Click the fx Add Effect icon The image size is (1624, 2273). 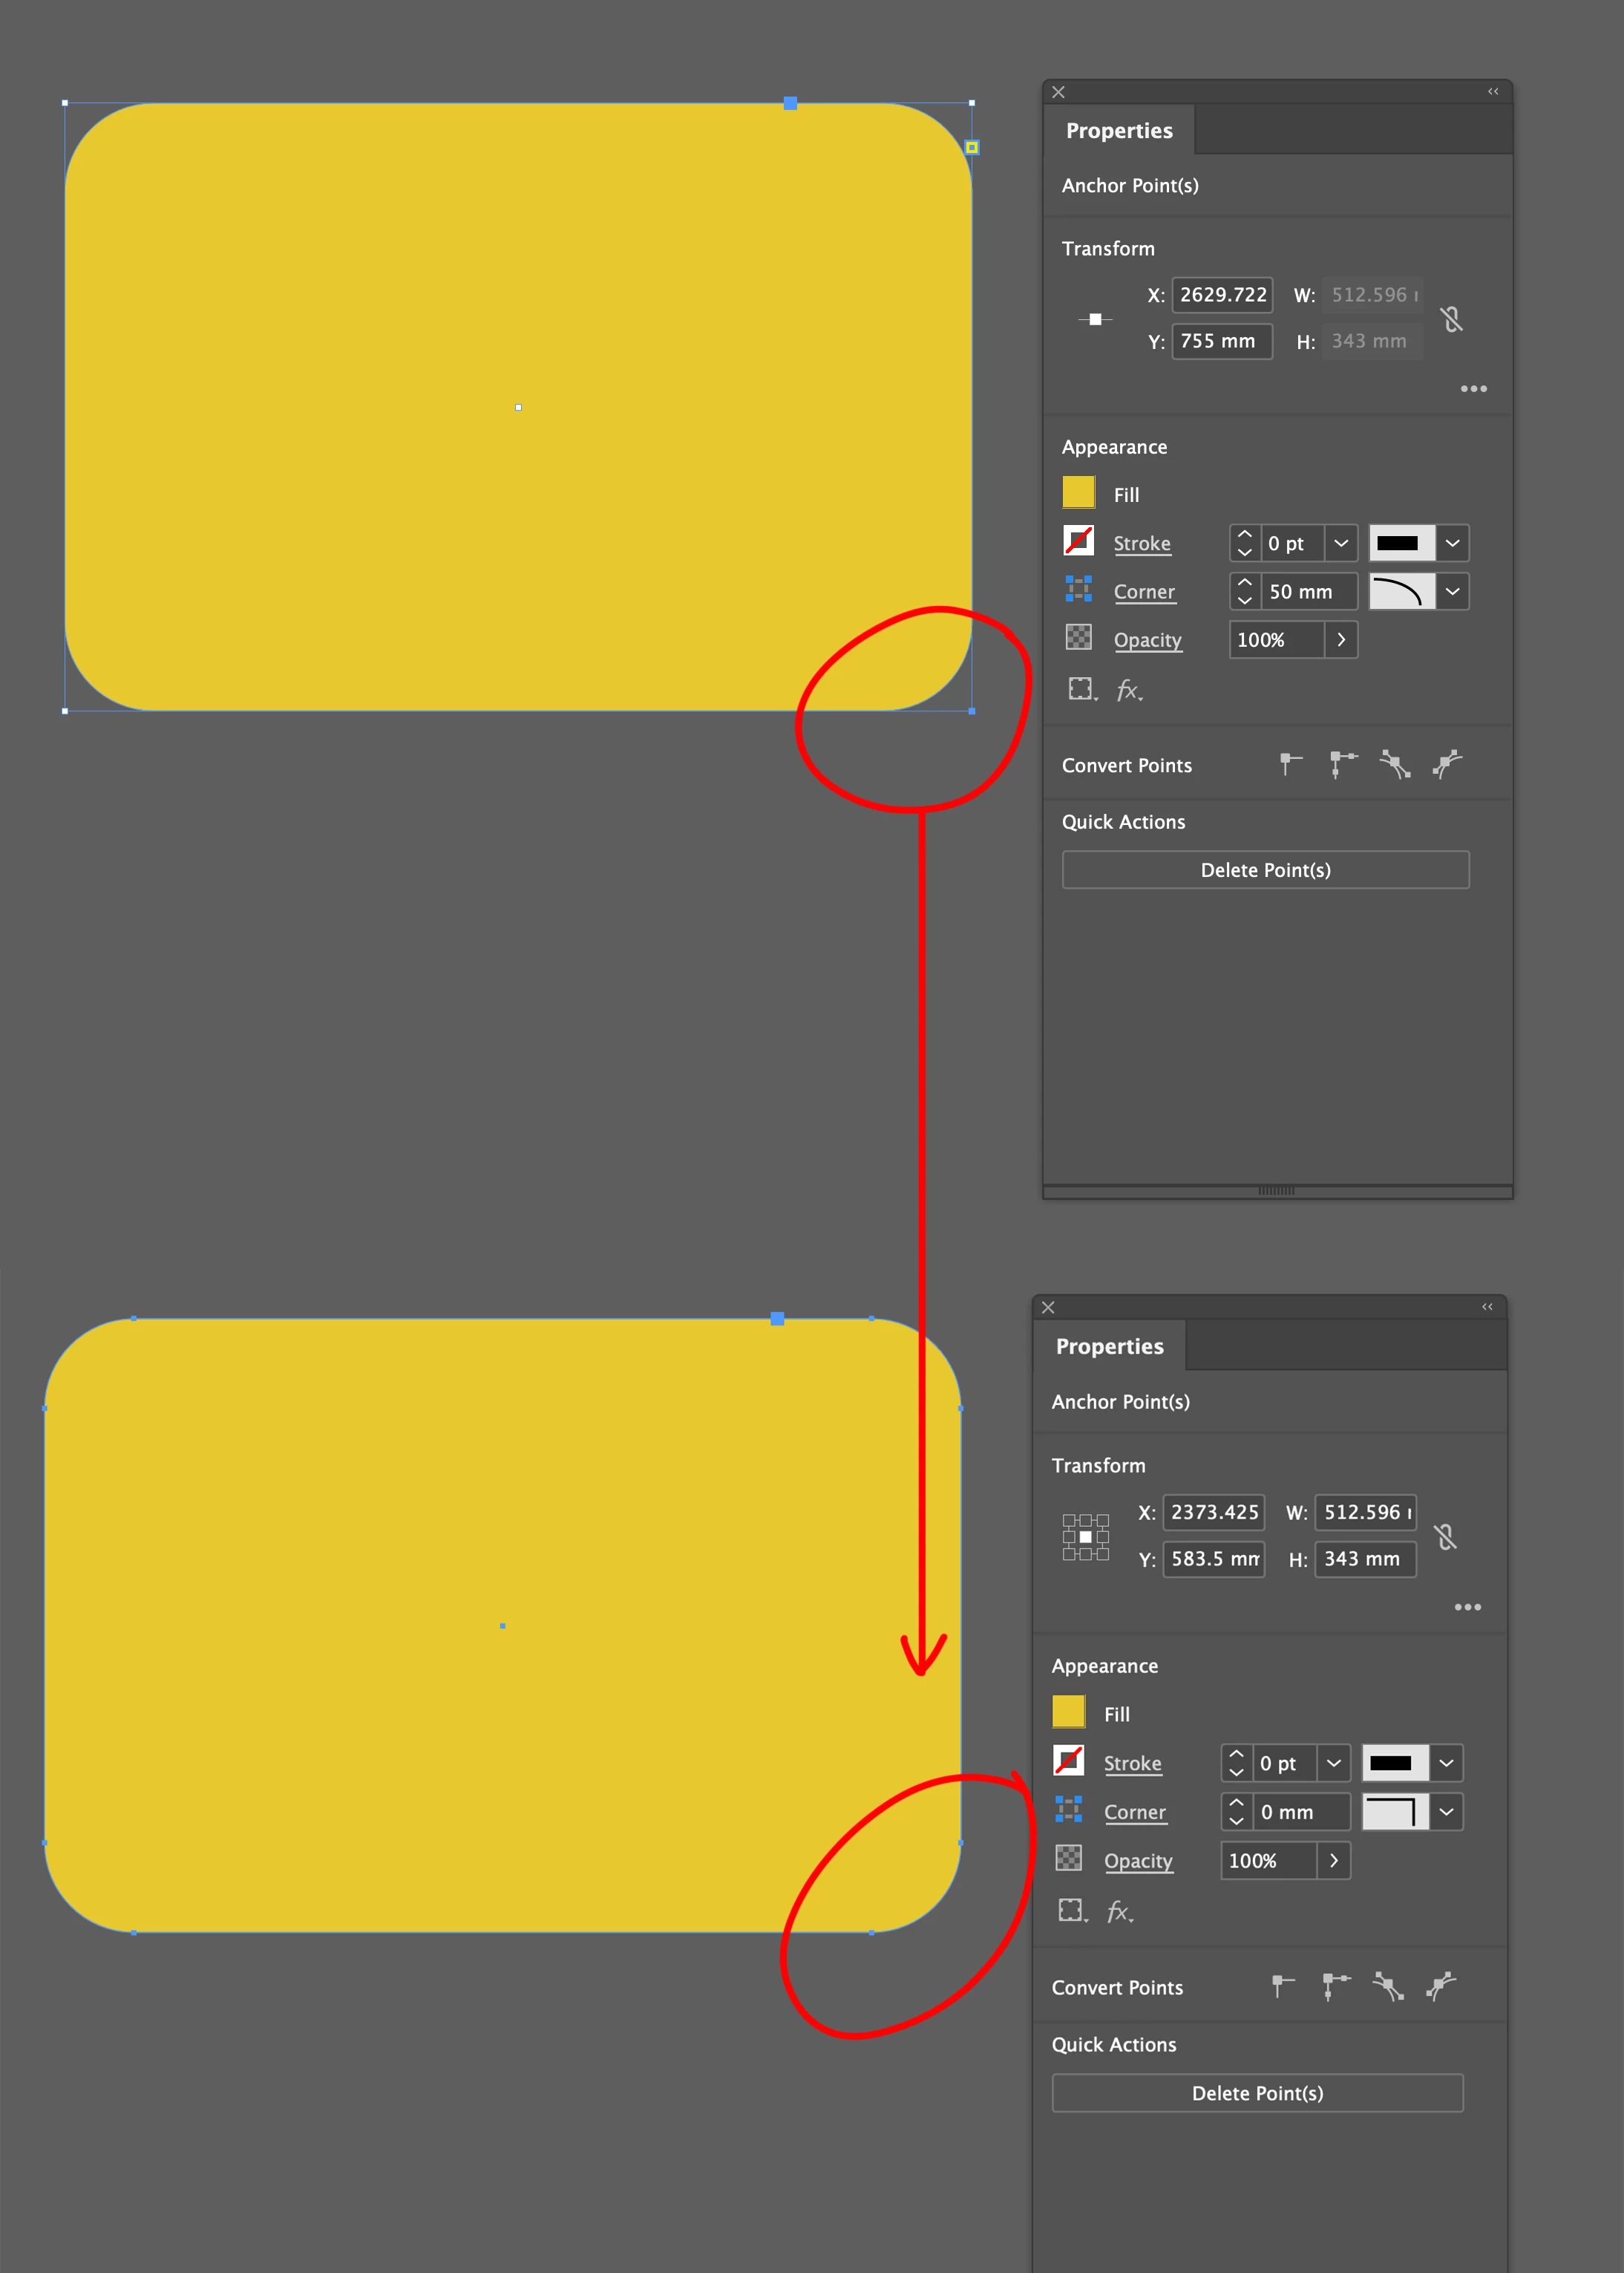(x=1128, y=691)
